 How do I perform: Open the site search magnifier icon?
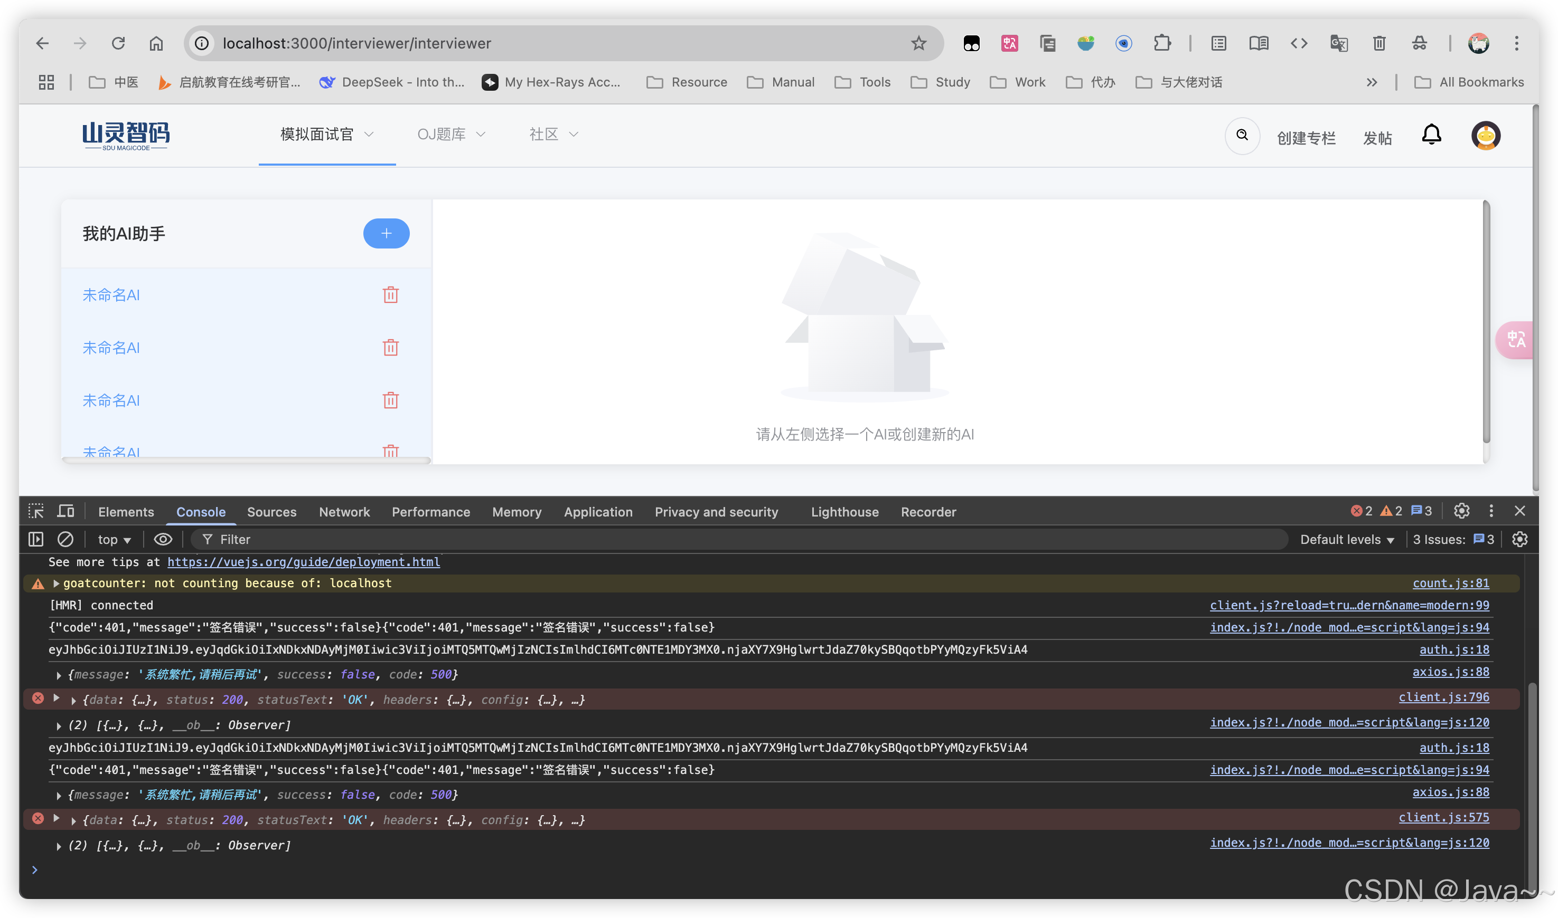(1242, 135)
